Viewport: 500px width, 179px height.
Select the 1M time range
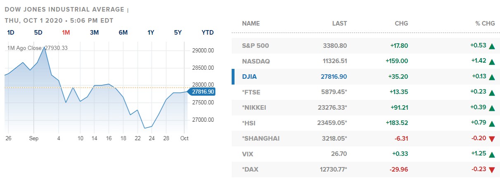point(66,33)
